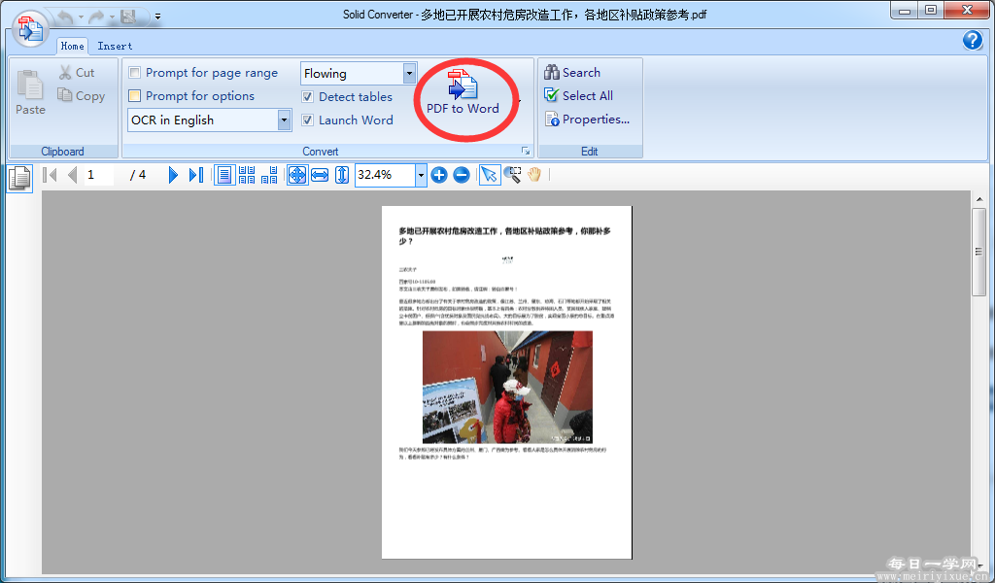Open the Convert group dialog launcher

click(526, 151)
